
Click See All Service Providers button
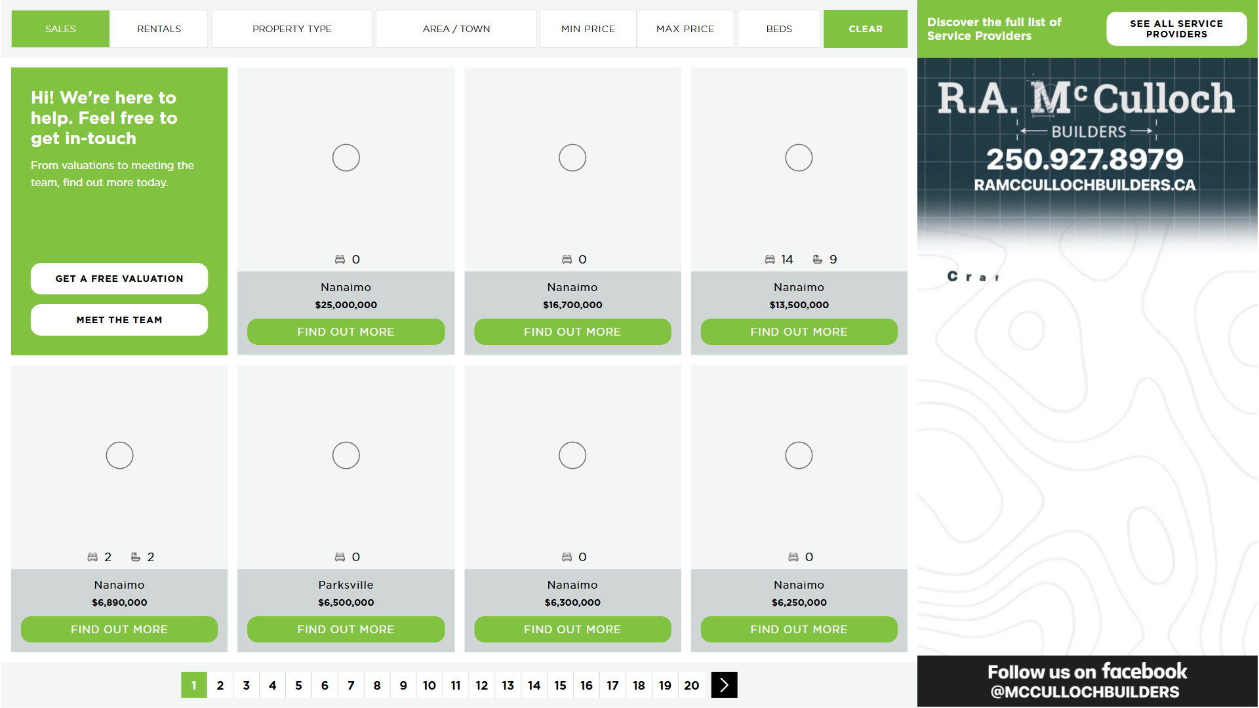1176,29
